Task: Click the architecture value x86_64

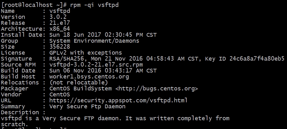Action: click(60, 29)
